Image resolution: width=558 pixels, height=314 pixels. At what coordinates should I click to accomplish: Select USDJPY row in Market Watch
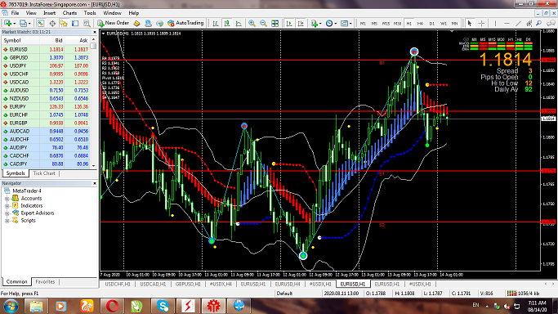(x=46, y=66)
